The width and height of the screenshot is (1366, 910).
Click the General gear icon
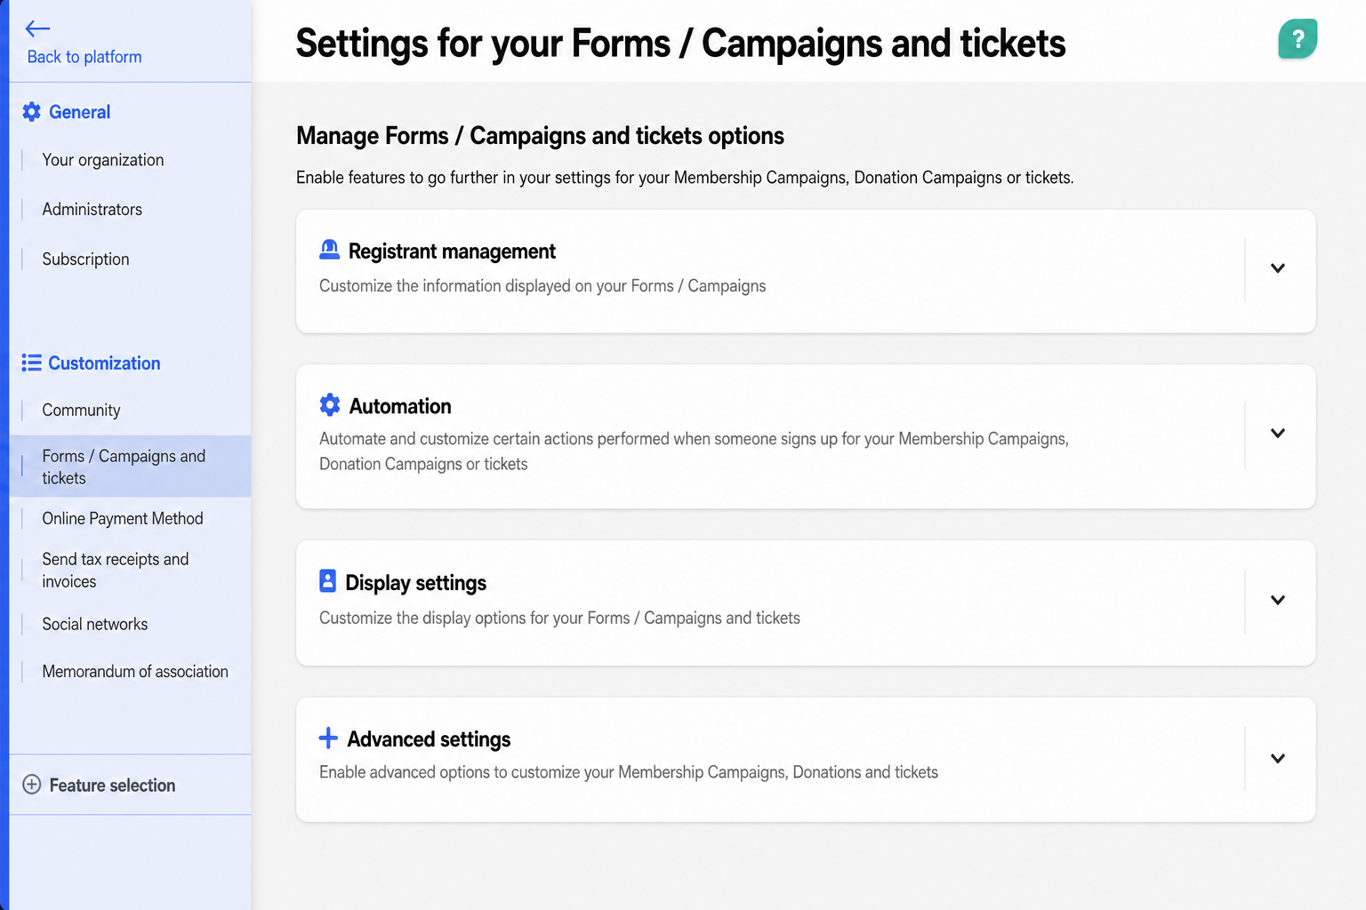32,112
